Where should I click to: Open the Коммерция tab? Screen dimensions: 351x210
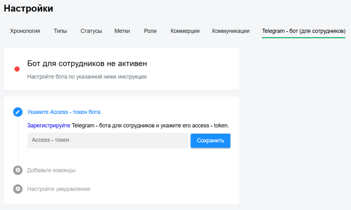tap(185, 31)
